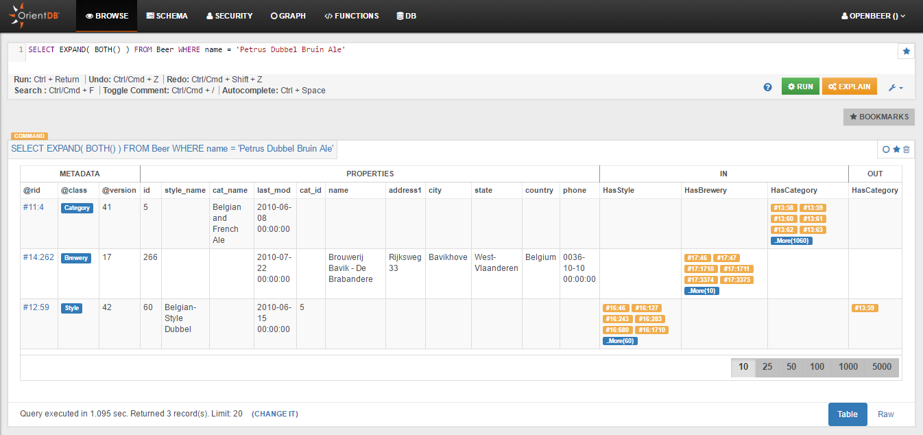This screenshot has width=923, height=435.
Task: Open the OPENBEER user dropdown
Action: click(873, 16)
